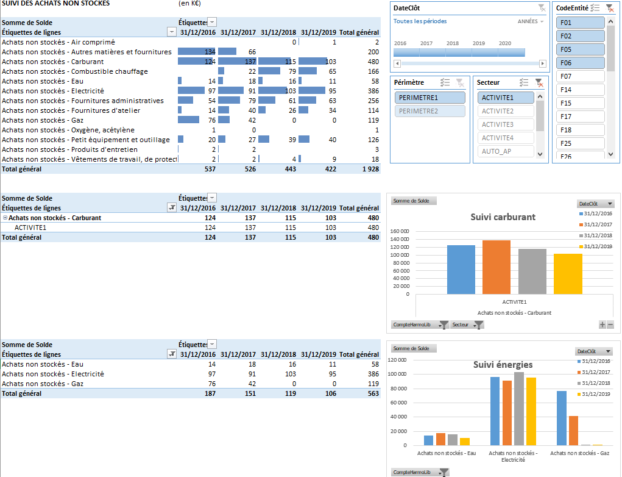Click the timeline horizontal scrollbar track
622x477 pixels.
pos(470,63)
